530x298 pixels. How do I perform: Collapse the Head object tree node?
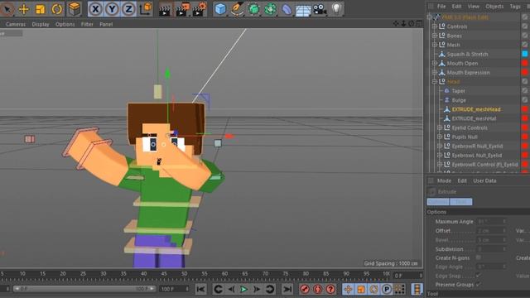[x=435, y=81]
